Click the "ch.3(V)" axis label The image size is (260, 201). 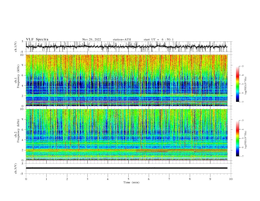point(16,168)
